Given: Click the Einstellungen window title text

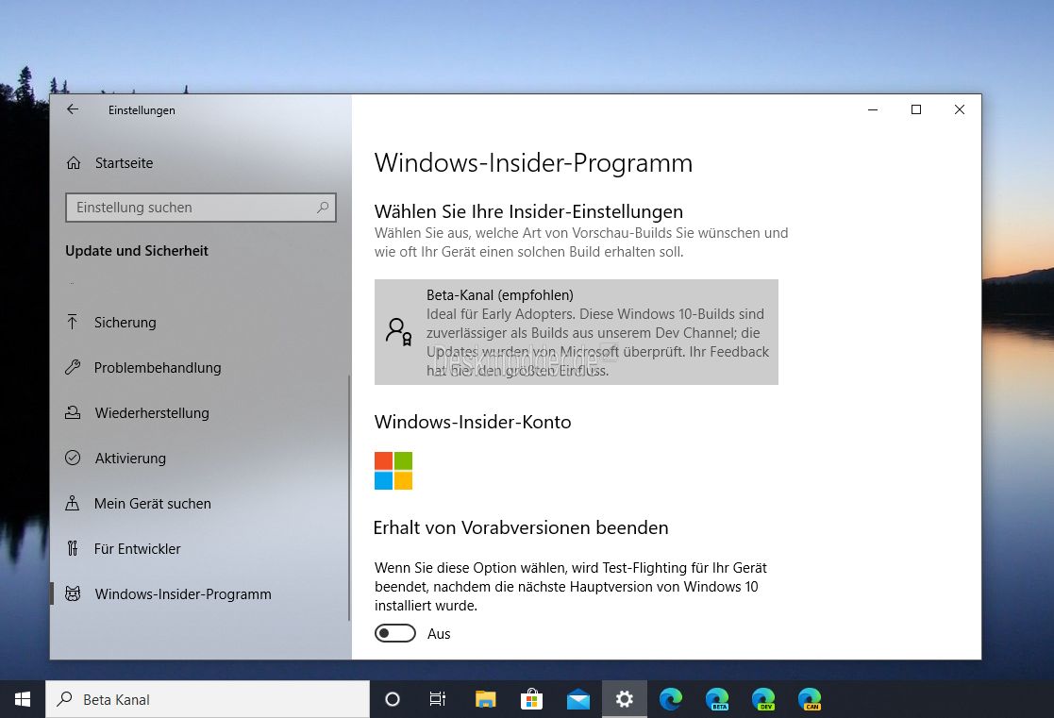Looking at the screenshot, I should point(142,110).
